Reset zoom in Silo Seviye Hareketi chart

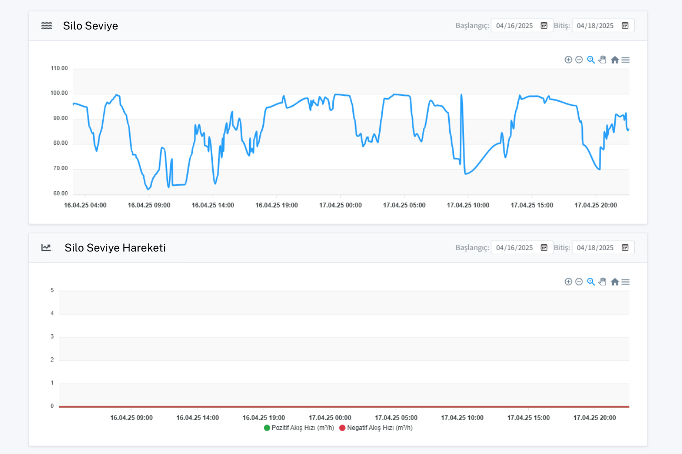615,282
